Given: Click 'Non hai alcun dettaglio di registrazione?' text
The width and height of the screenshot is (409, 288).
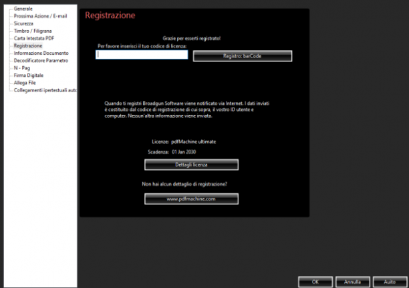Looking at the screenshot, I should (184, 184).
